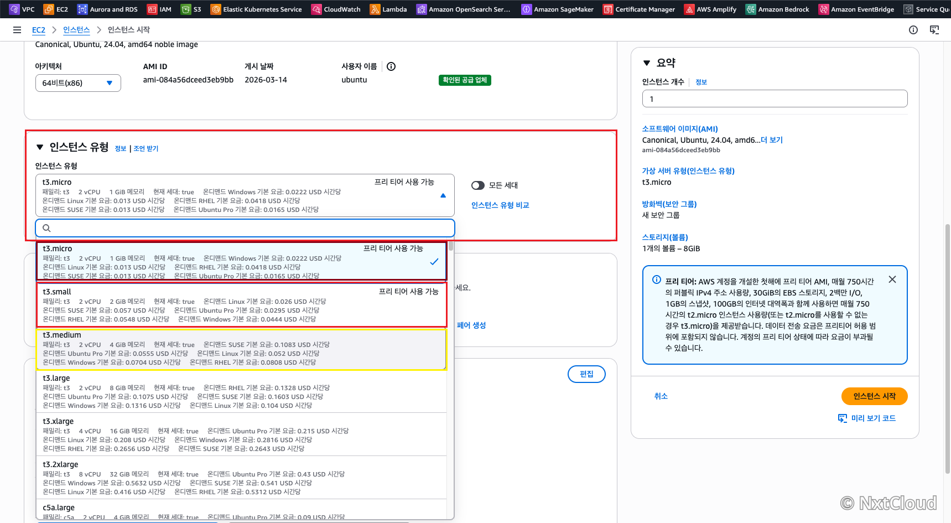
Task: Choose the c5a.large instance type option
Action: point(242,510)
